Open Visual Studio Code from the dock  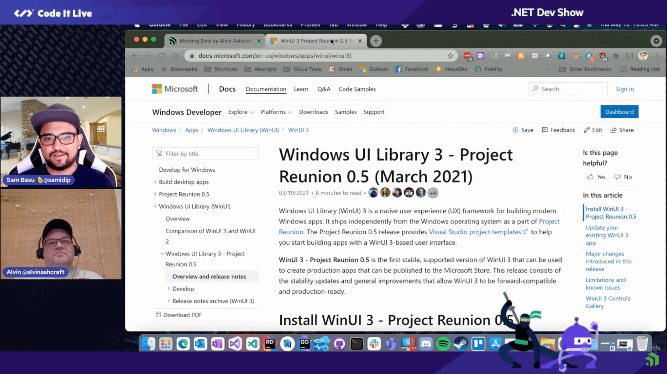point(253,344)
